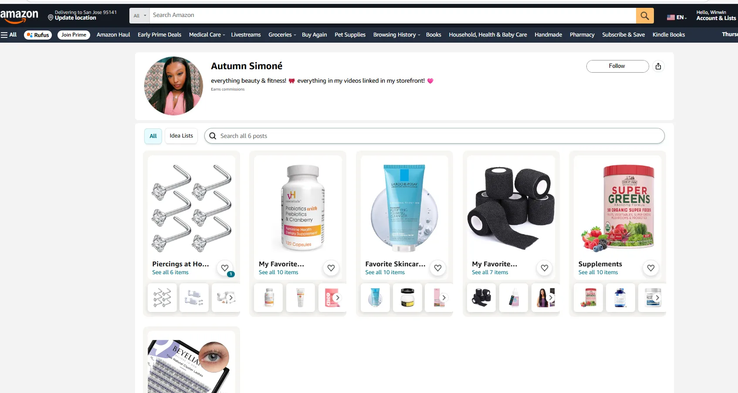Show next thumbnails in Supplements list
Image resolution: width=738 pixels, height=393 pixels.
point(657,298)
